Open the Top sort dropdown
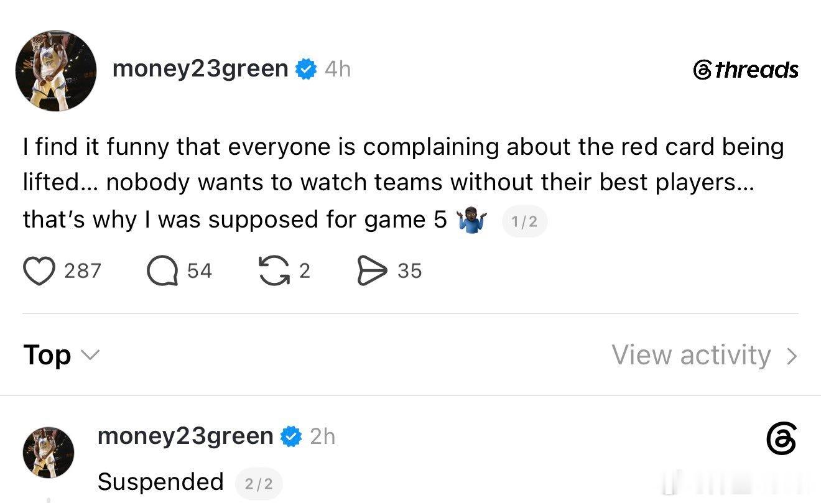This screenshot has width=821, height=503. [61, 356]
